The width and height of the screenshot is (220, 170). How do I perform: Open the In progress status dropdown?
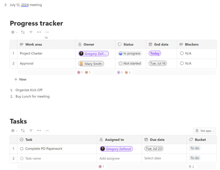[130, 53]
